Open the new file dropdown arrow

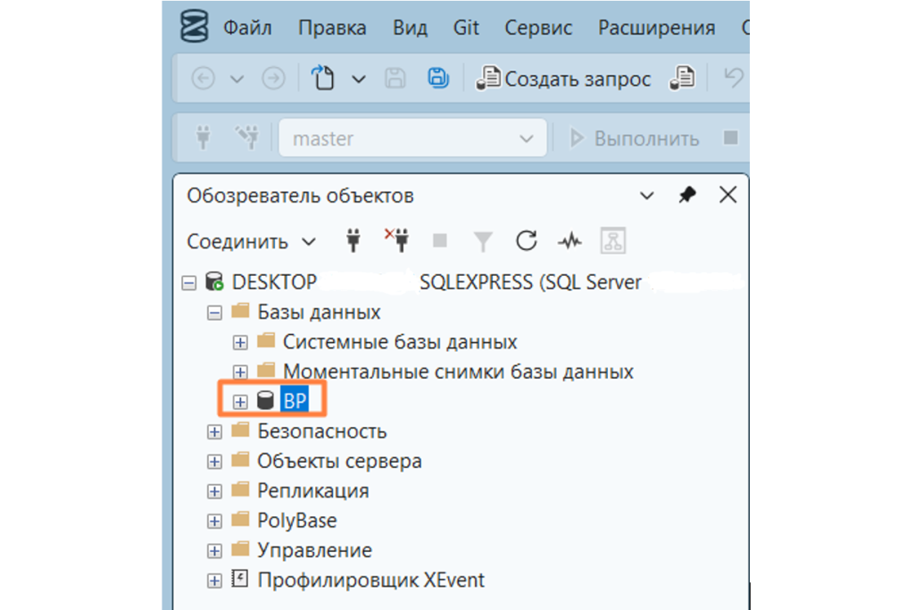359,79
